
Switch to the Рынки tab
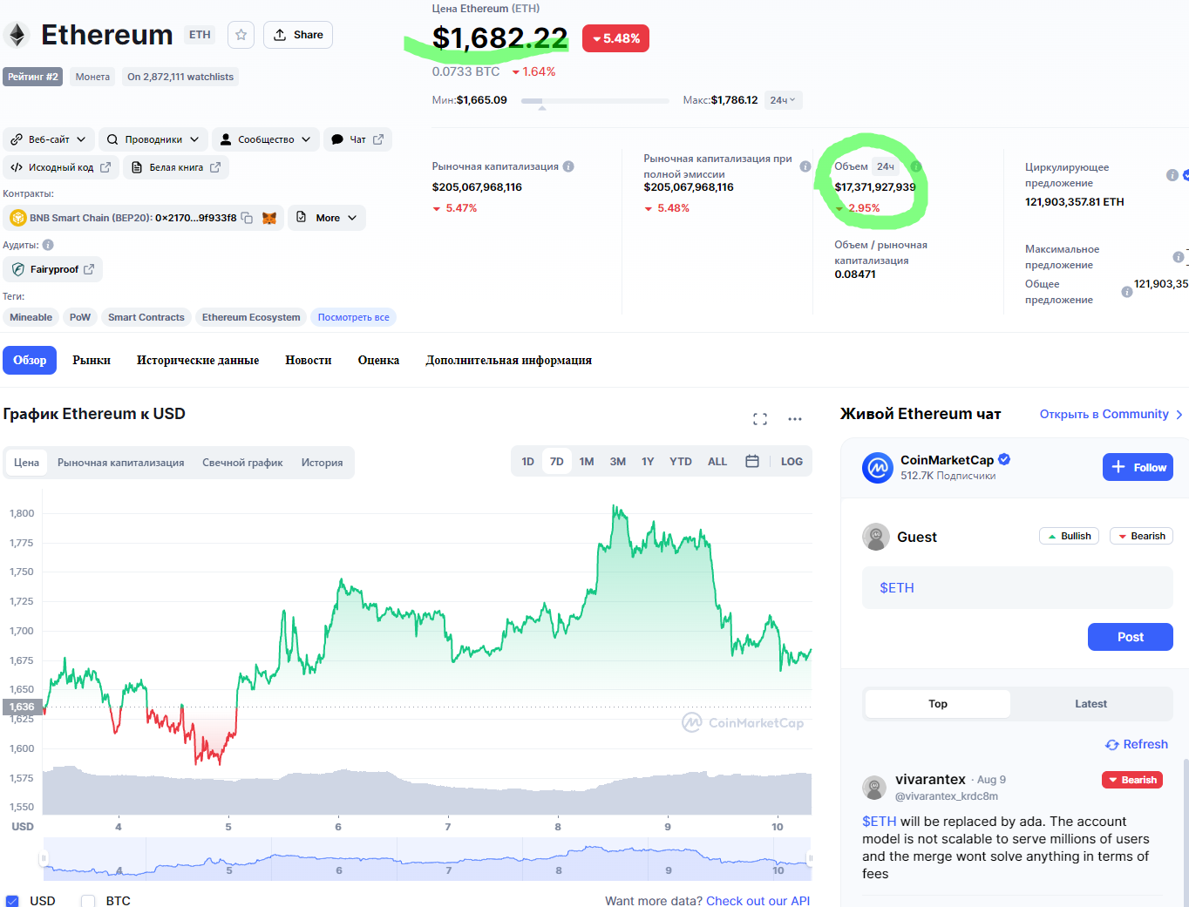(92, 360)
